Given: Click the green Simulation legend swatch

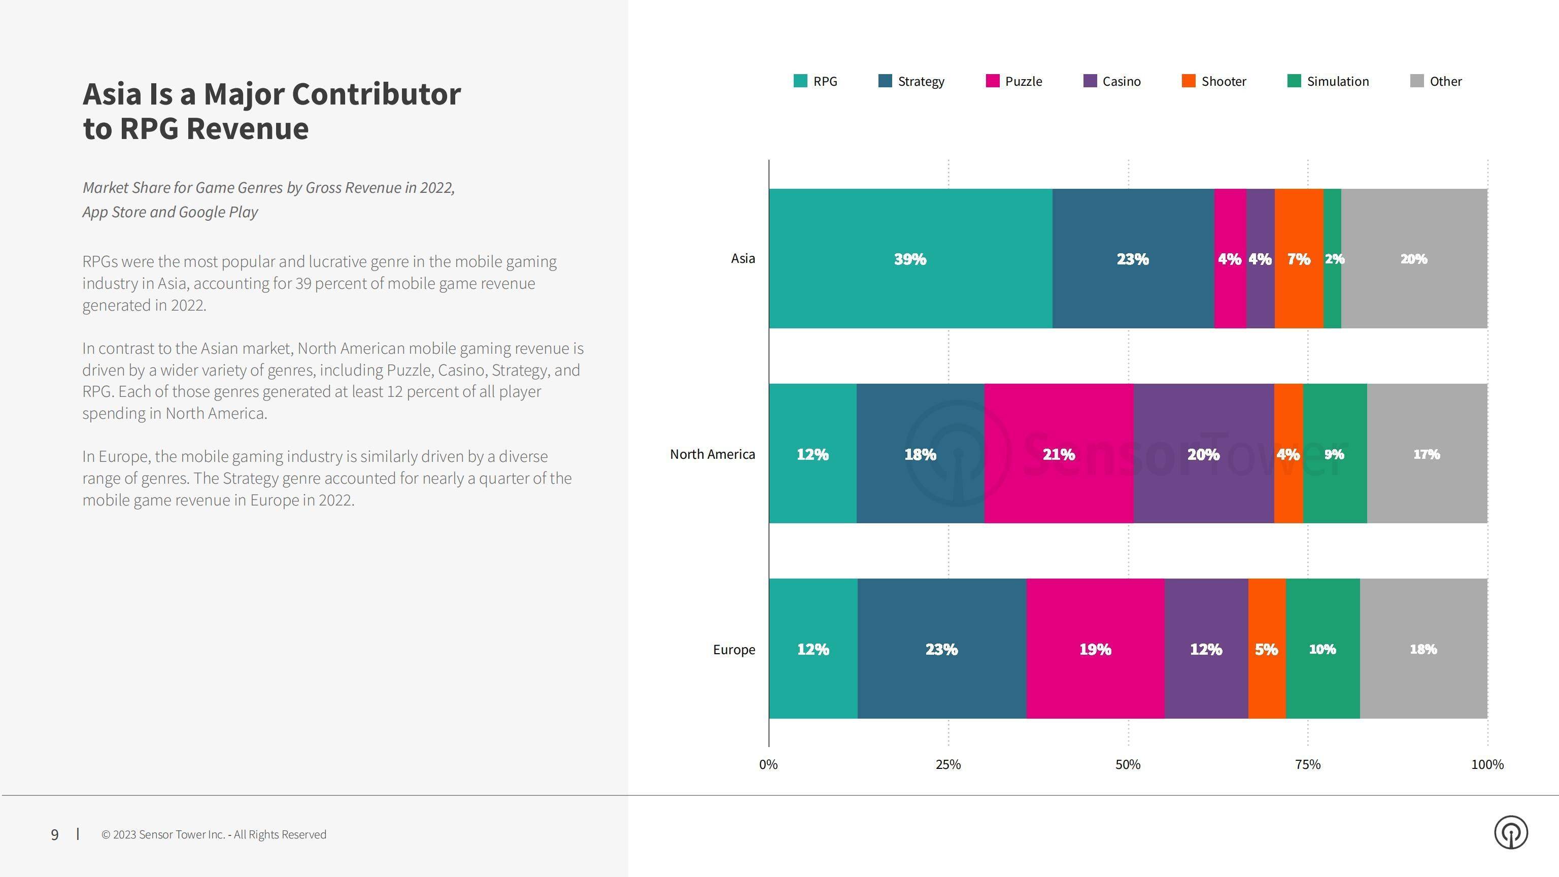Looking at the screenshot, I should click(x=1294, y=81).
